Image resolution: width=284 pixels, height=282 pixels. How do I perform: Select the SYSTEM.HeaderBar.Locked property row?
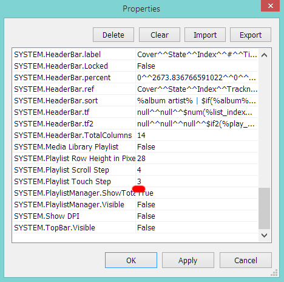point(135,66)
